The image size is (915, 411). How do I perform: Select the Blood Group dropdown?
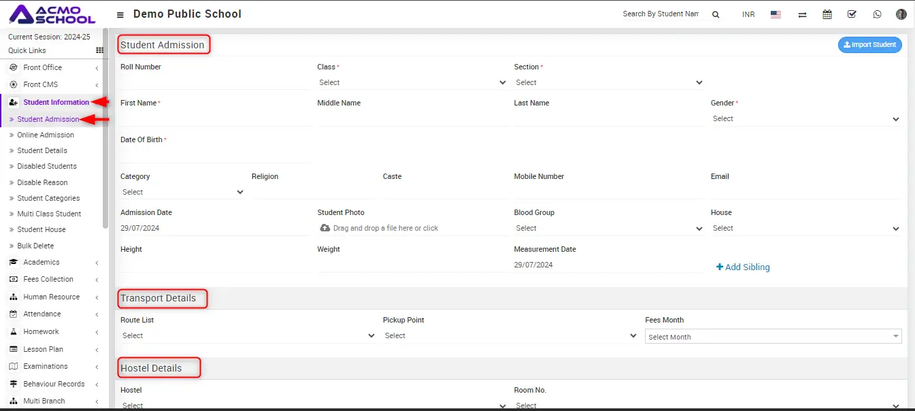(608, 228)
